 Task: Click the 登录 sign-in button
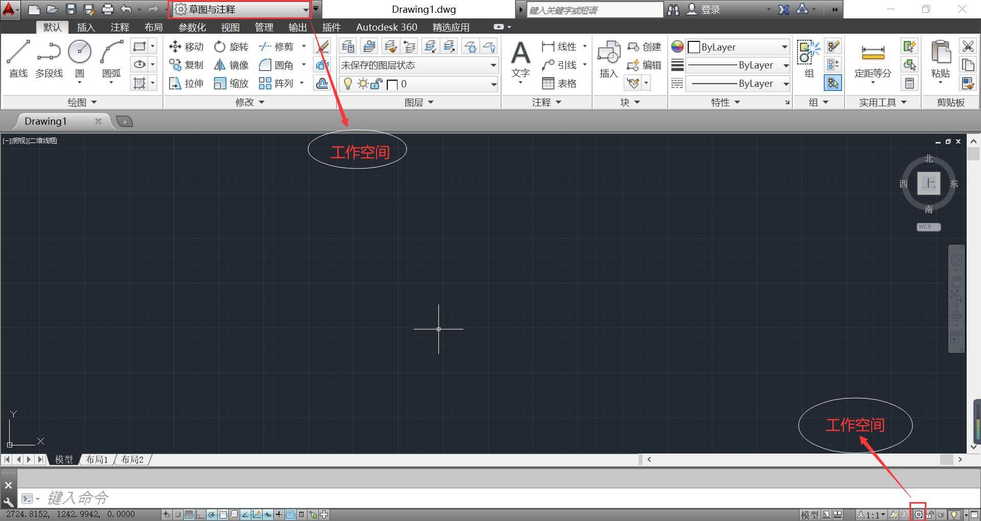pyautogui.click(x=704, y=9)
